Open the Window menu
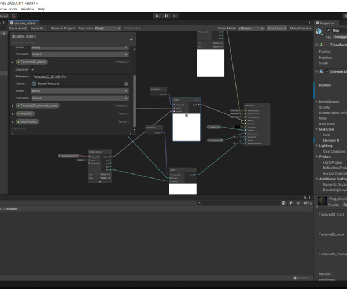The image size is (347, 289). tap(27, 9)
